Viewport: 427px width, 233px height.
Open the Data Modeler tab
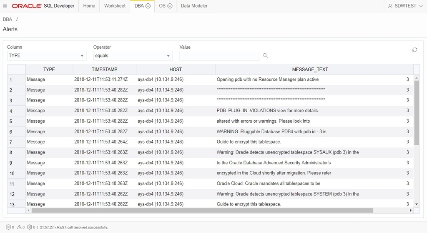[194, 6]
